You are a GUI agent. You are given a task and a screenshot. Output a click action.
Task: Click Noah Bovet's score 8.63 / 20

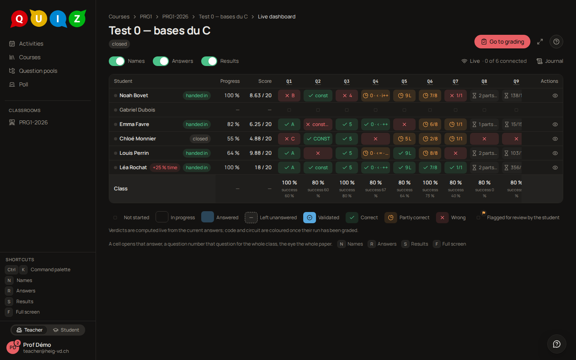[x=260, y=96]
